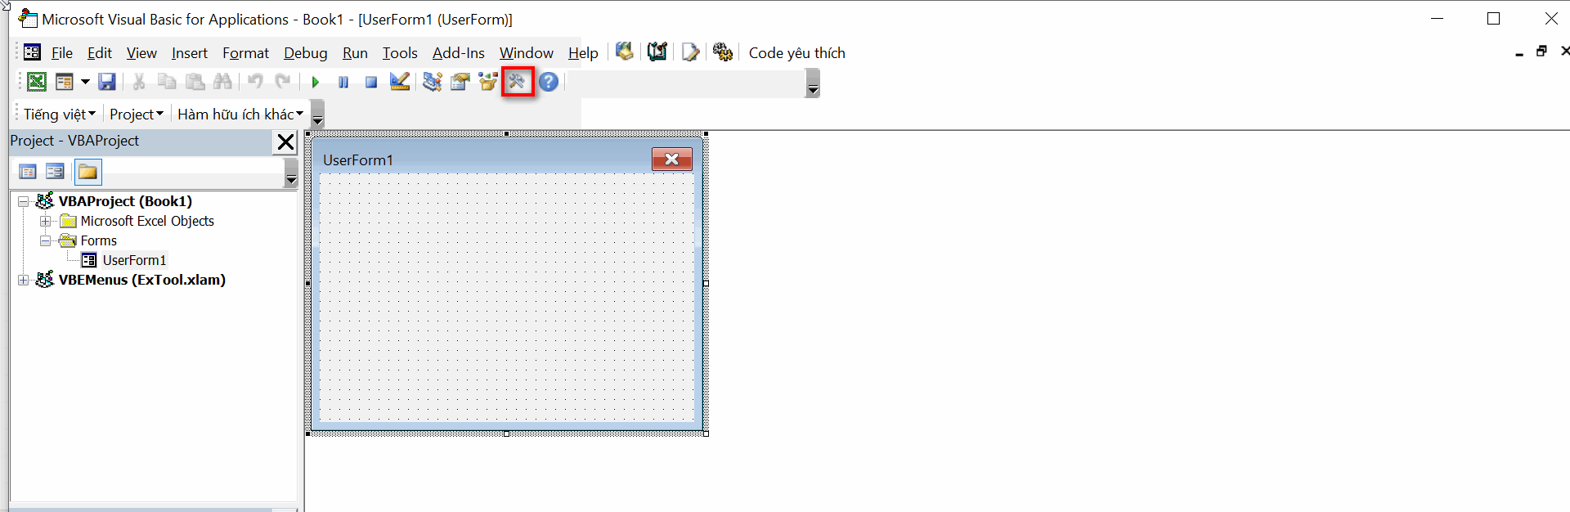This screenshot has height=512, width=1570.
Task: Open the Properties Window toolbar icon
Action: click(x=460, y=82)
